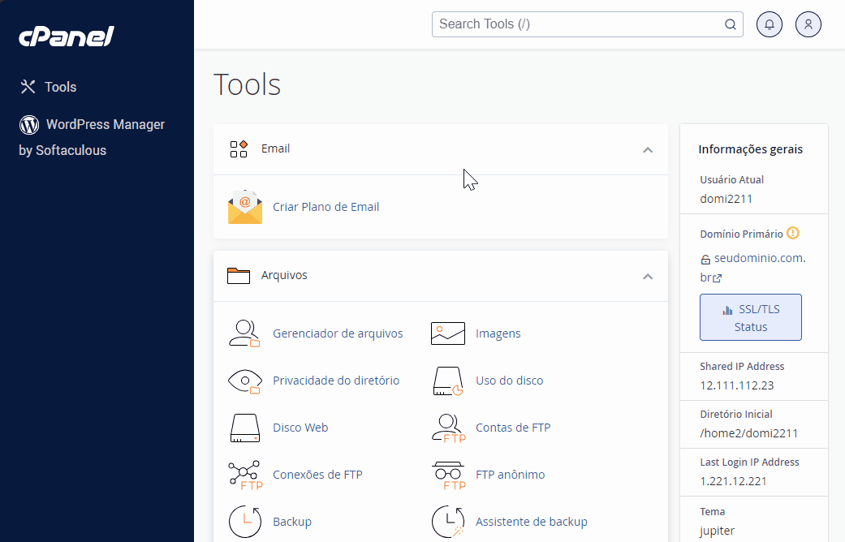This screenshot has width=845, height=542.
Task: Select shared IP 12.111.112.23
Action: (x=737, y=385)
